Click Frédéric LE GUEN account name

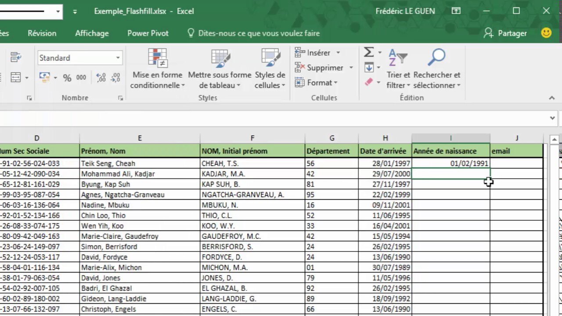pos(405,11)
